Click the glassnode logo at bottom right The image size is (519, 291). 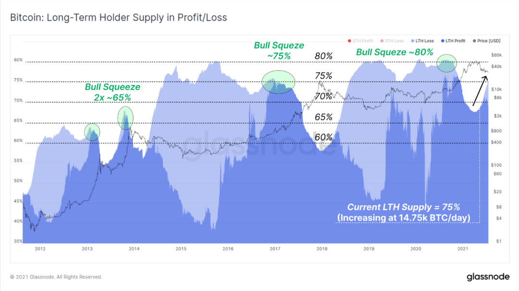tap(488, 277)
